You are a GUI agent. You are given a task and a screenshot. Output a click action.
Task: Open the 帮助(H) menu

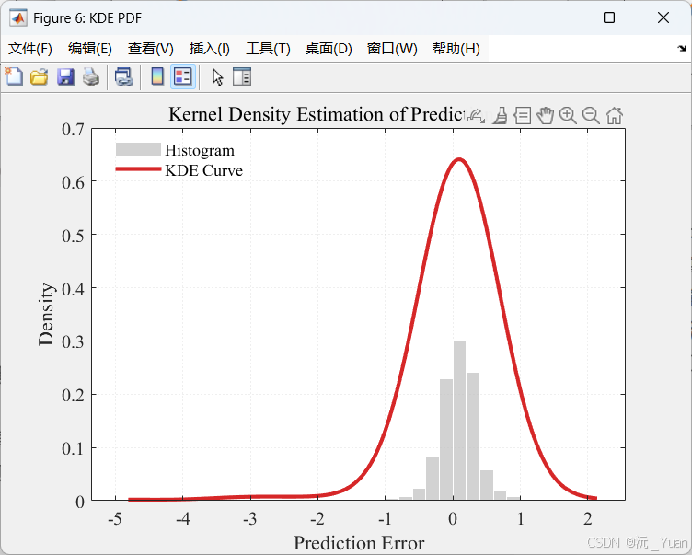point(456,49)
